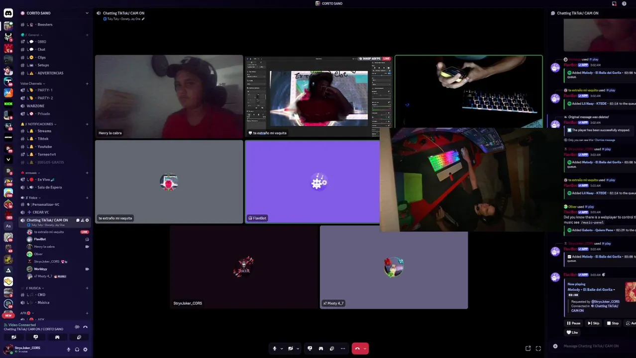The width and height of the screenshot is (636, 358).
Task: Open noise suppression icon in Video Connected panel
Action: pos(77,327)
